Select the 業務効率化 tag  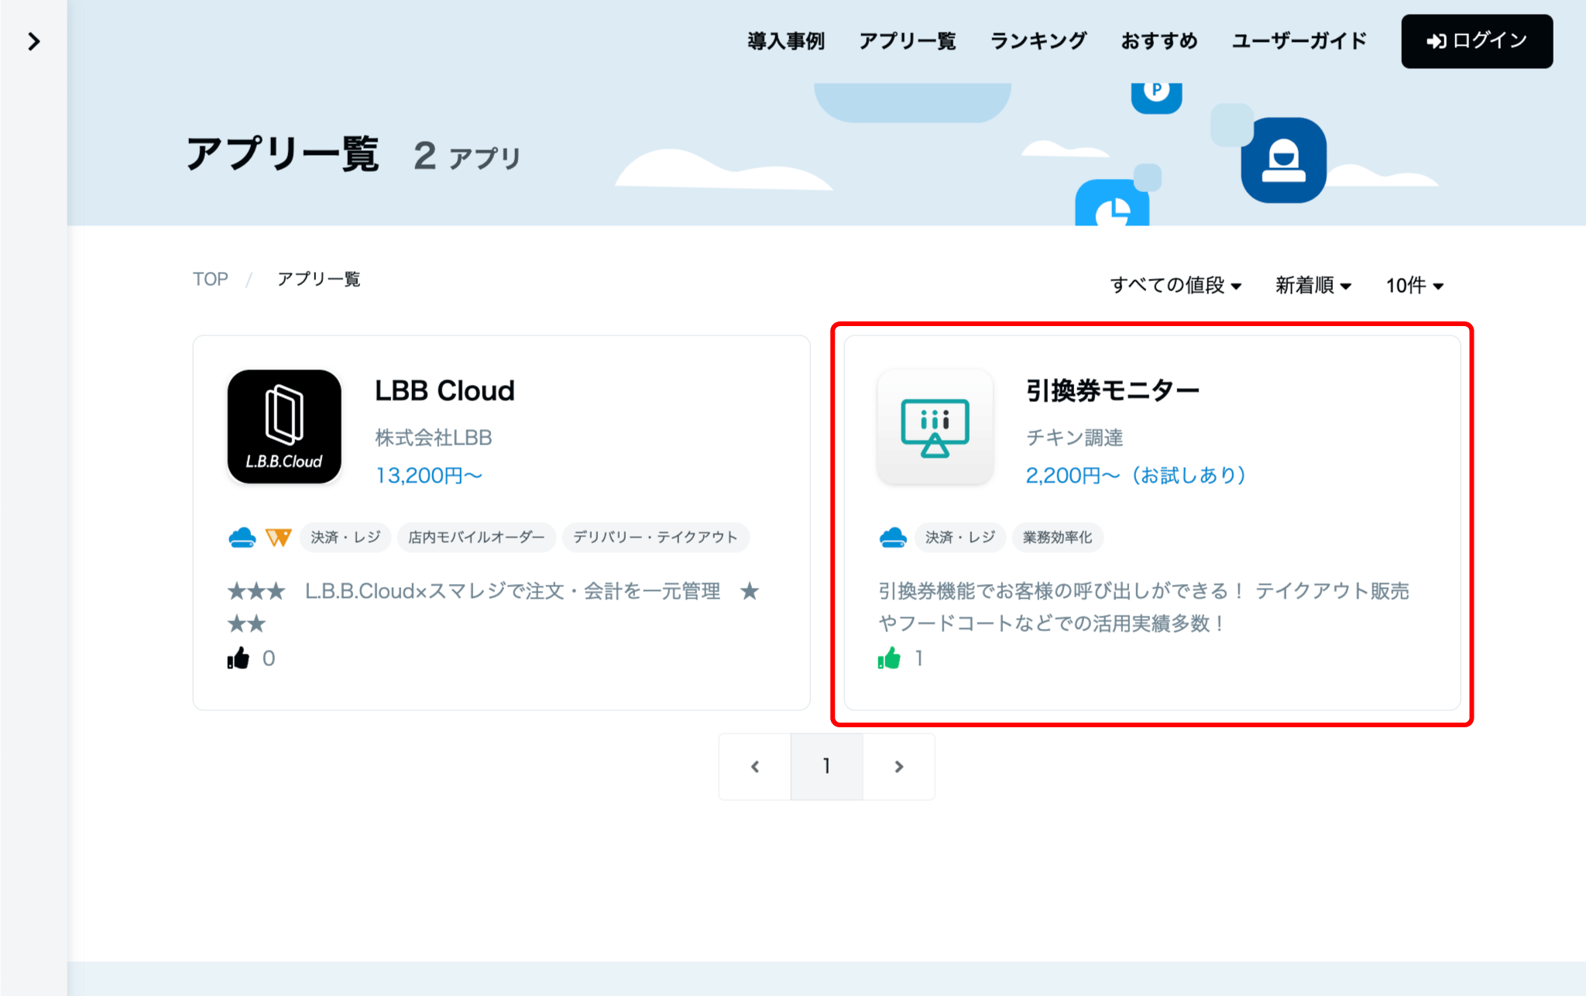(1058, 537)
